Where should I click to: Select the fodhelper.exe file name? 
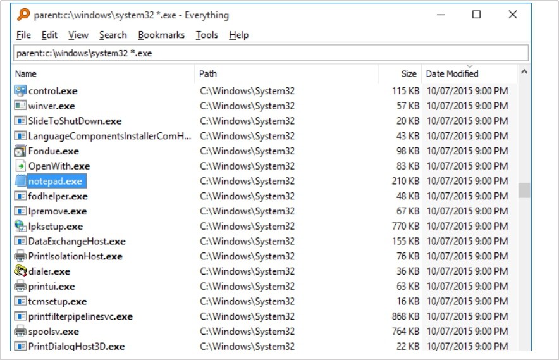[58, 196]
